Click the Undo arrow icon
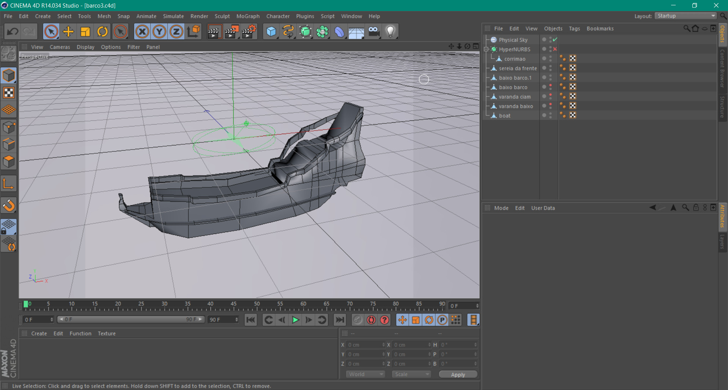 (13, 31)
